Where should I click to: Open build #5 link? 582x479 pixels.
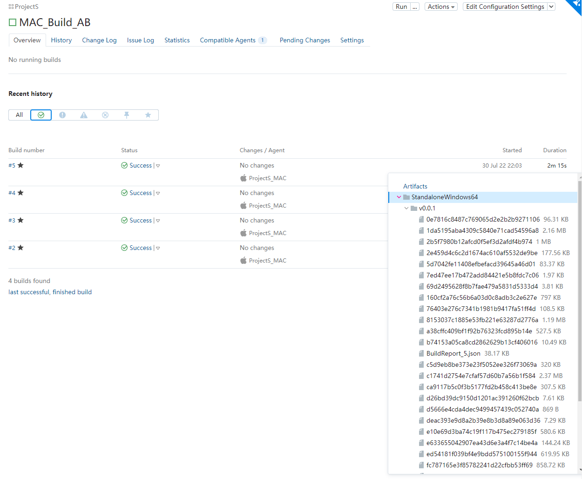[12, 165]
